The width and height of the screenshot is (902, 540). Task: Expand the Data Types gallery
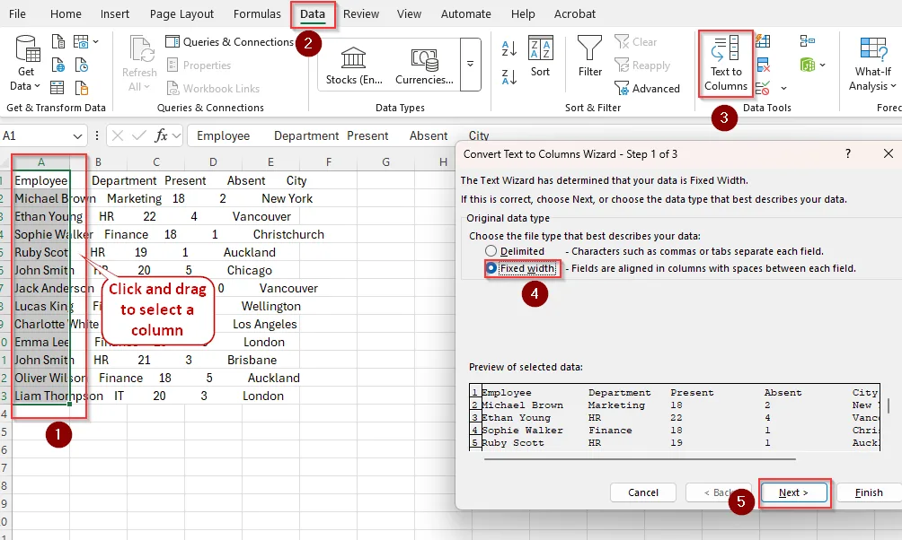pyautogui.click(x=471, y=65)
